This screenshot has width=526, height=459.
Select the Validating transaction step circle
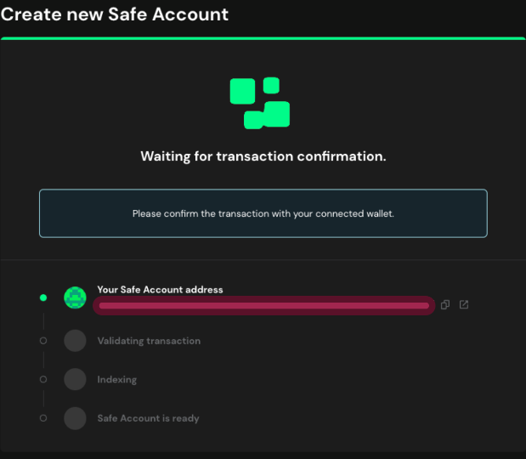click(x=75, y=341)
